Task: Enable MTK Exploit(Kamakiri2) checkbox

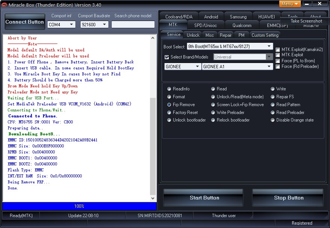Action: pos(278,49)
